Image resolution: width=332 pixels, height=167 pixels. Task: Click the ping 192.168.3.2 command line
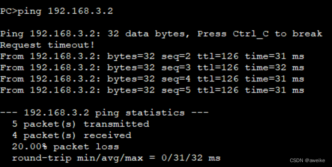(57, 11)
